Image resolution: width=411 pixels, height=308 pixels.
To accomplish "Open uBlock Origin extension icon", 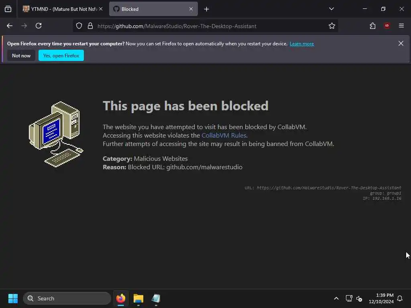I will tap(387, 26).
